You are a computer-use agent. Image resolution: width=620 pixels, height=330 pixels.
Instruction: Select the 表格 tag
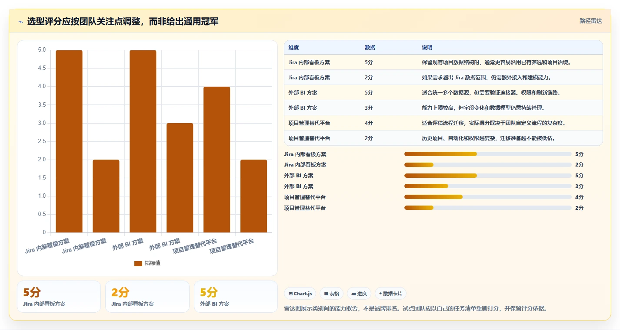pos(331,294)
